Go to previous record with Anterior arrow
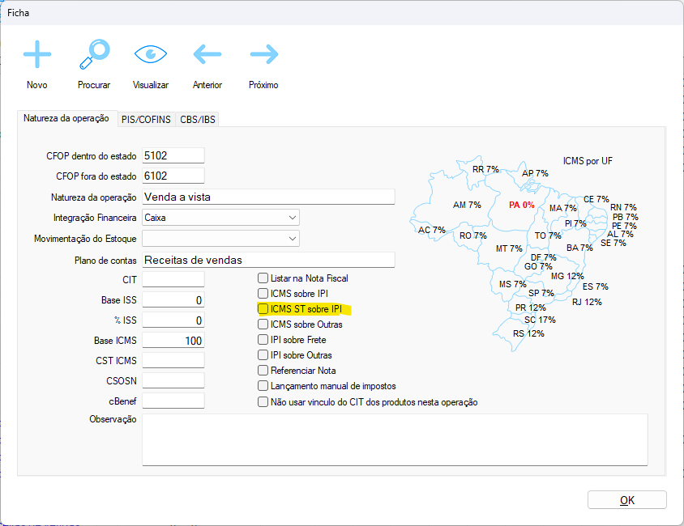The width and height of the screenshot is (684, 526). click(207, 55)
